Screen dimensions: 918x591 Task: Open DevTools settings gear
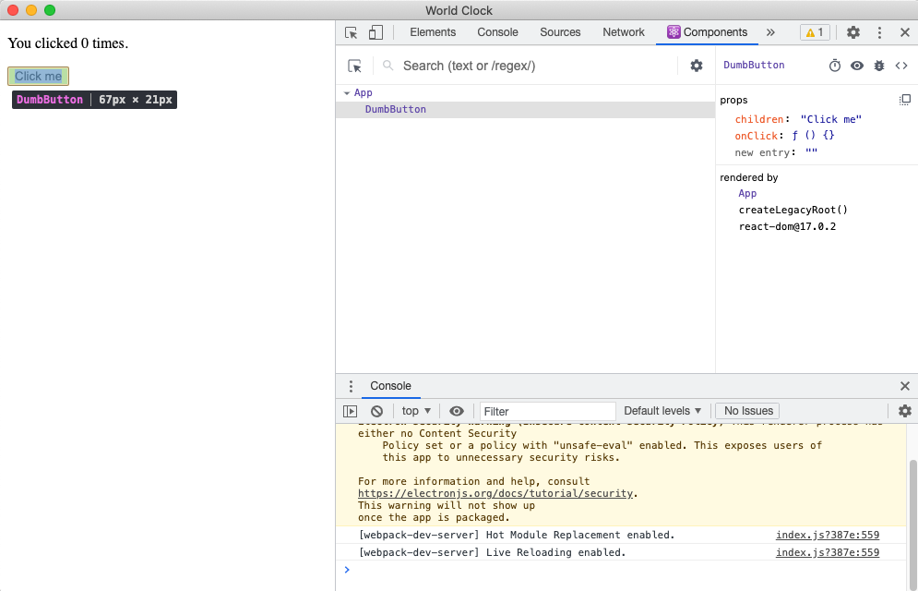pos(852,32)
